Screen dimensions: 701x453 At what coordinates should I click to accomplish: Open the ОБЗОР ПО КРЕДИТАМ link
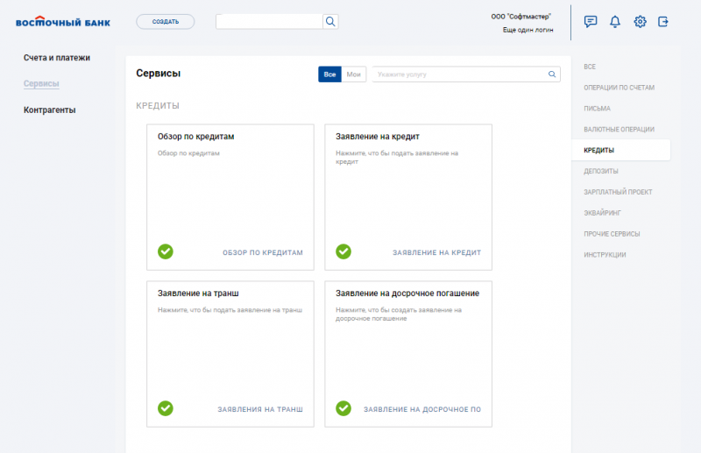263,252
